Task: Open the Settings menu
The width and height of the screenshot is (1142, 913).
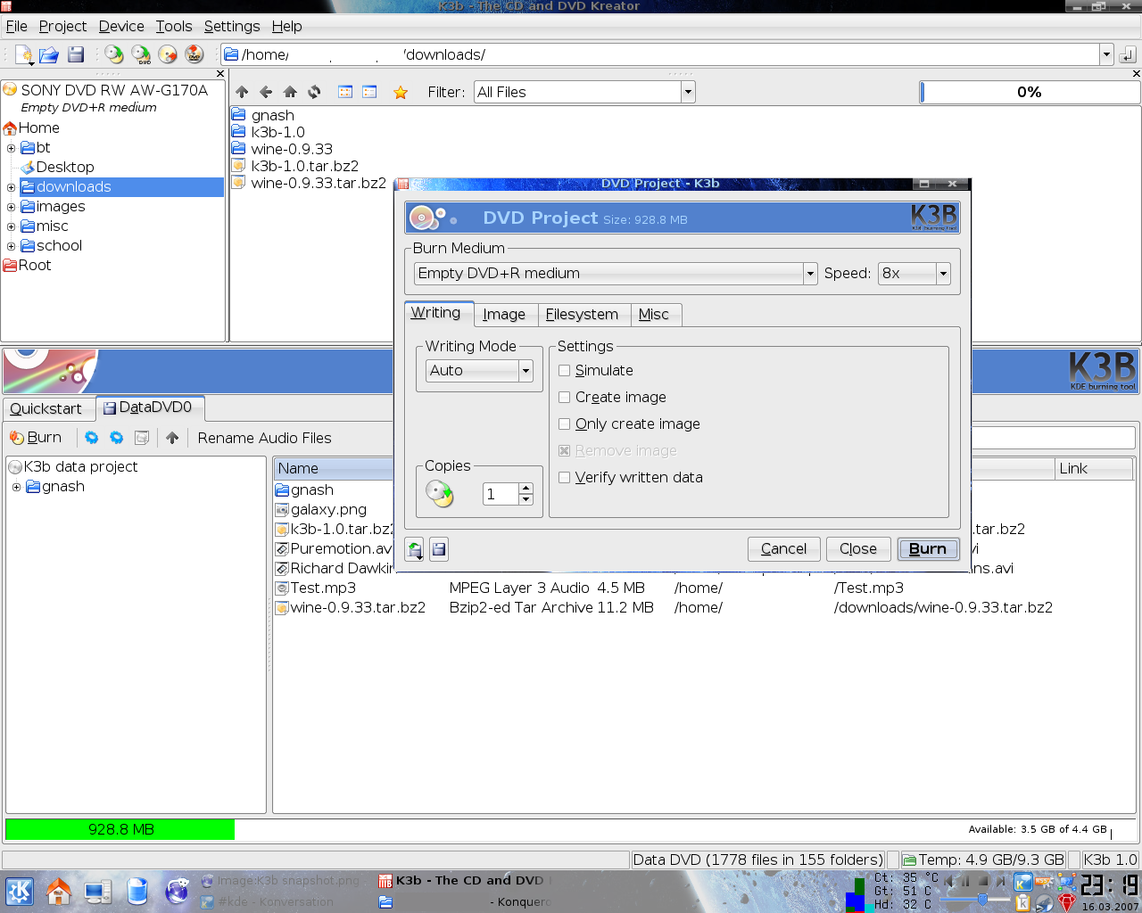Action: tap(232, 27)
